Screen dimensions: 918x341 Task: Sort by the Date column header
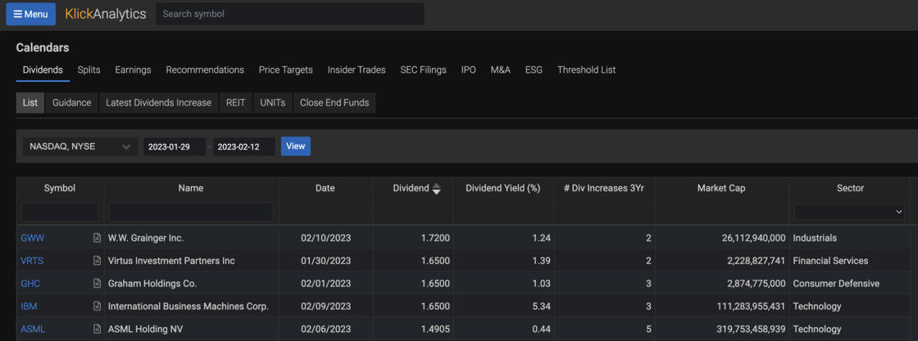(325, 189)
